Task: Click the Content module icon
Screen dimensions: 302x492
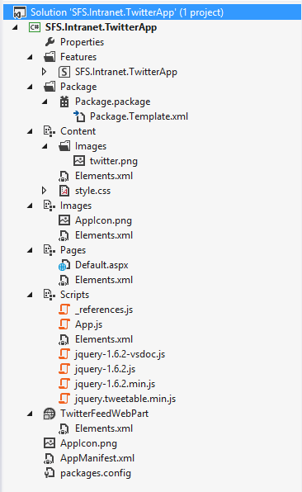Action: [50, 131]
